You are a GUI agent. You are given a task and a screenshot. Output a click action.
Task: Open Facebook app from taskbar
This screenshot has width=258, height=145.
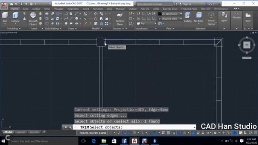pos(124,141)
